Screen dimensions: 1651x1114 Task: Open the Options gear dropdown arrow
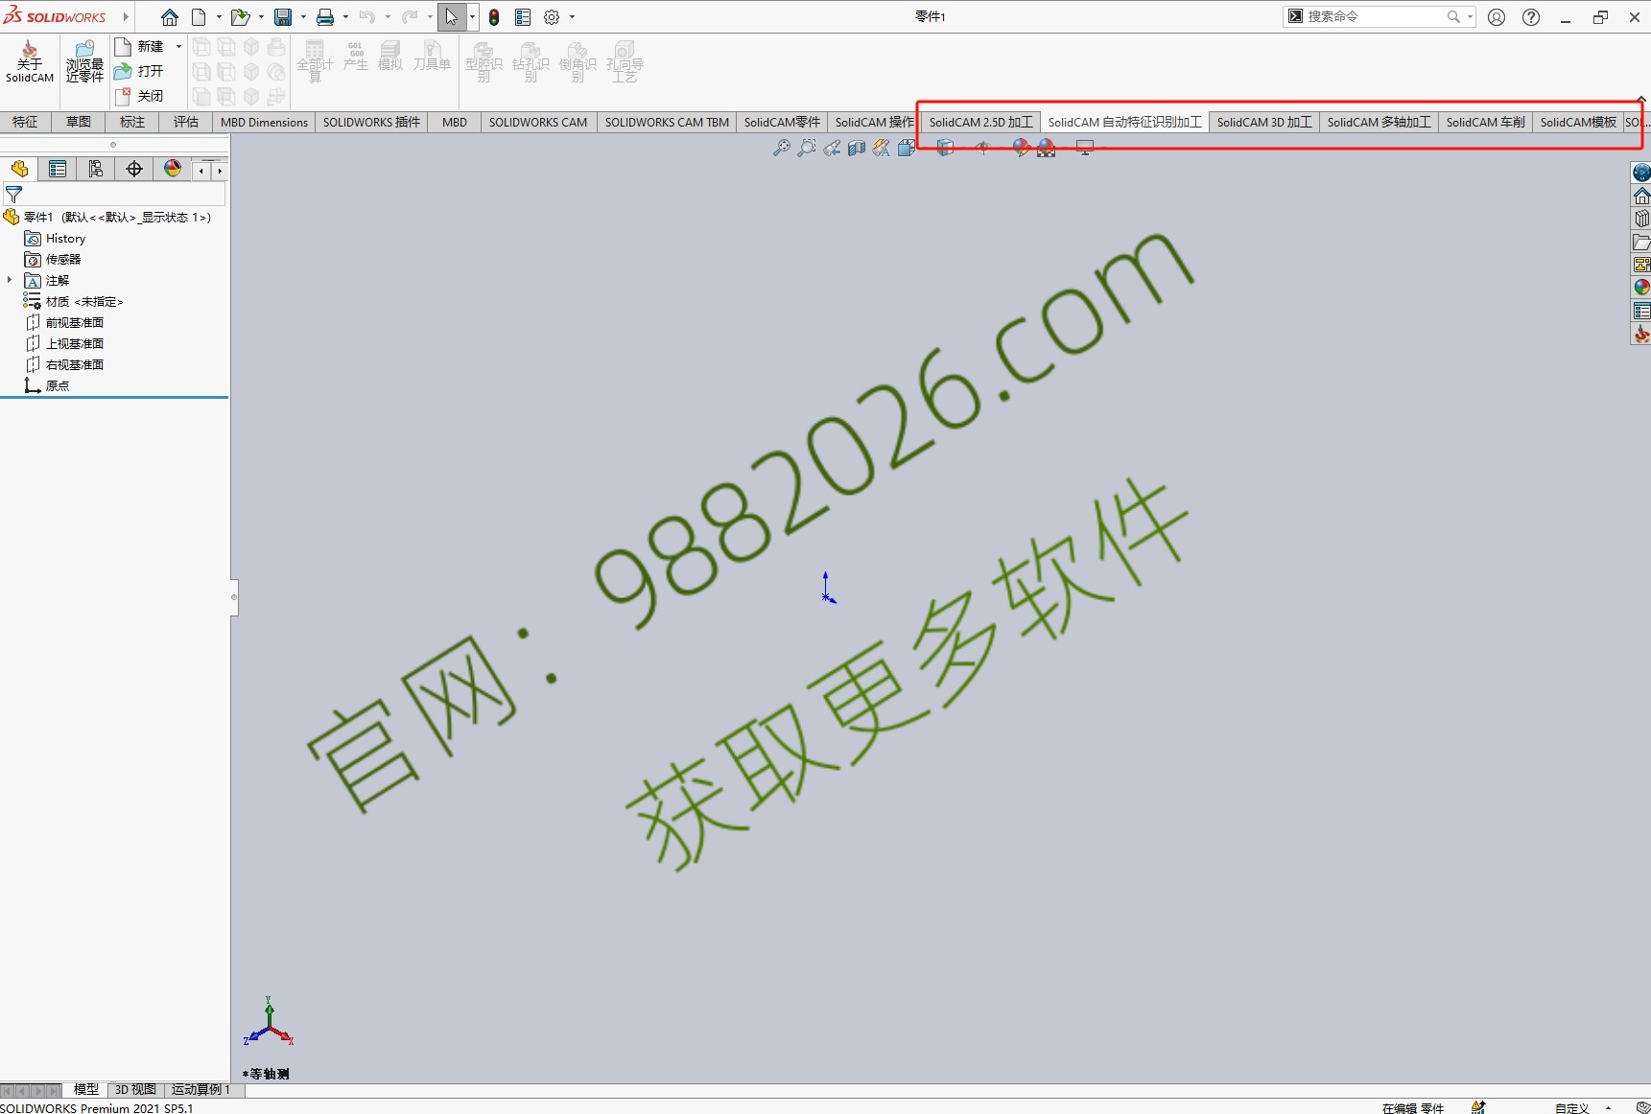coord(572,17)
